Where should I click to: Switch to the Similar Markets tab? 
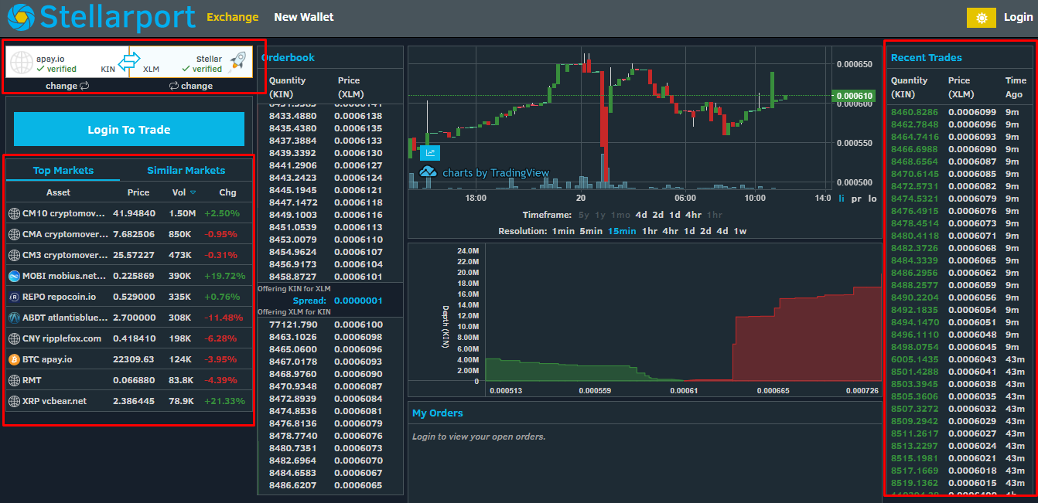pyautogui.click(x=186, y=171)
